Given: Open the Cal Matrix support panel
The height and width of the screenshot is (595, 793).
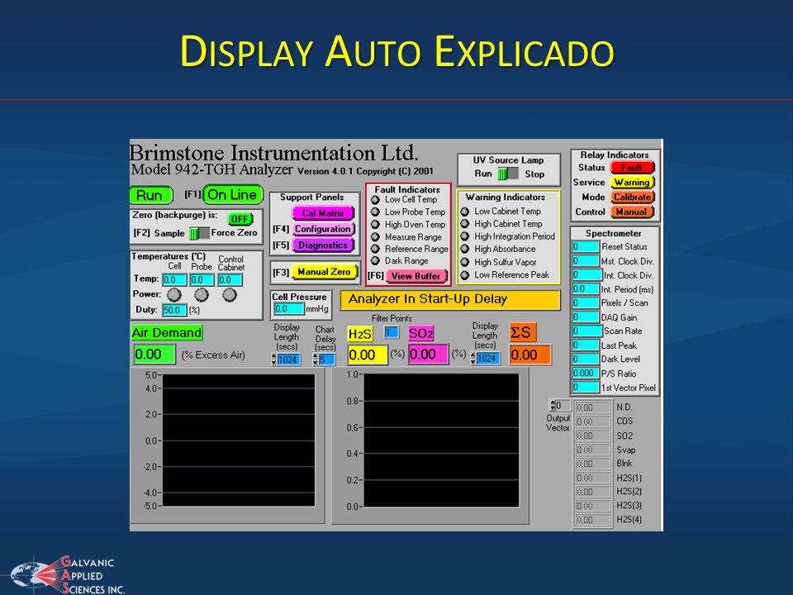Looking at the screenshot, I should point(323,213).
